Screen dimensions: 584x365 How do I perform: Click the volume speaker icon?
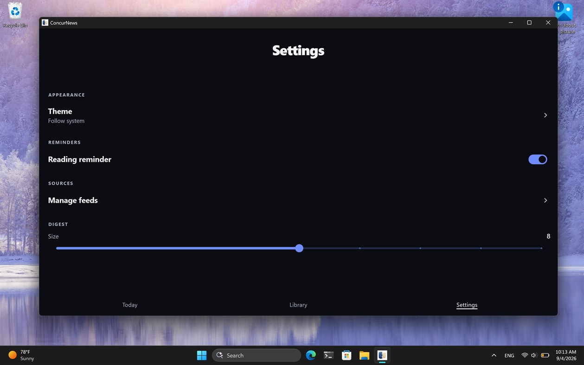[x=534, y=355]
